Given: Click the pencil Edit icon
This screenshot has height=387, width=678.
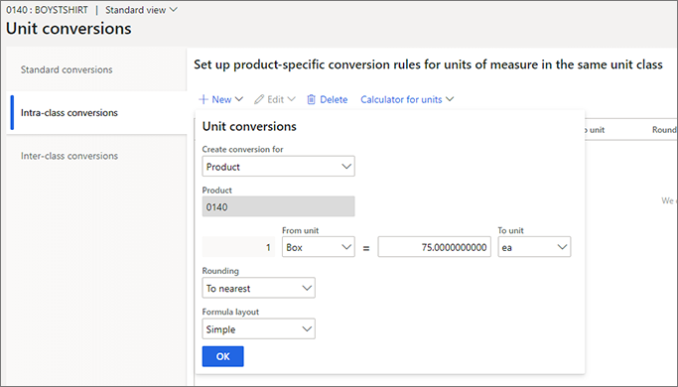Looking at the screenshot, I should tap(259, 99).
